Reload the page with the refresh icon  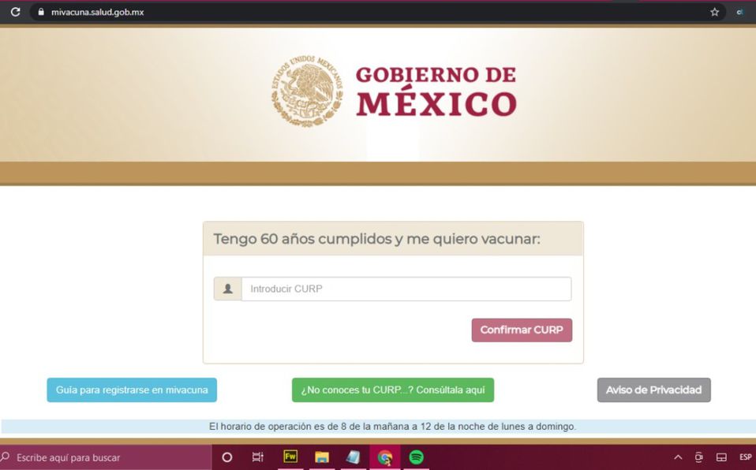point(15,12)
